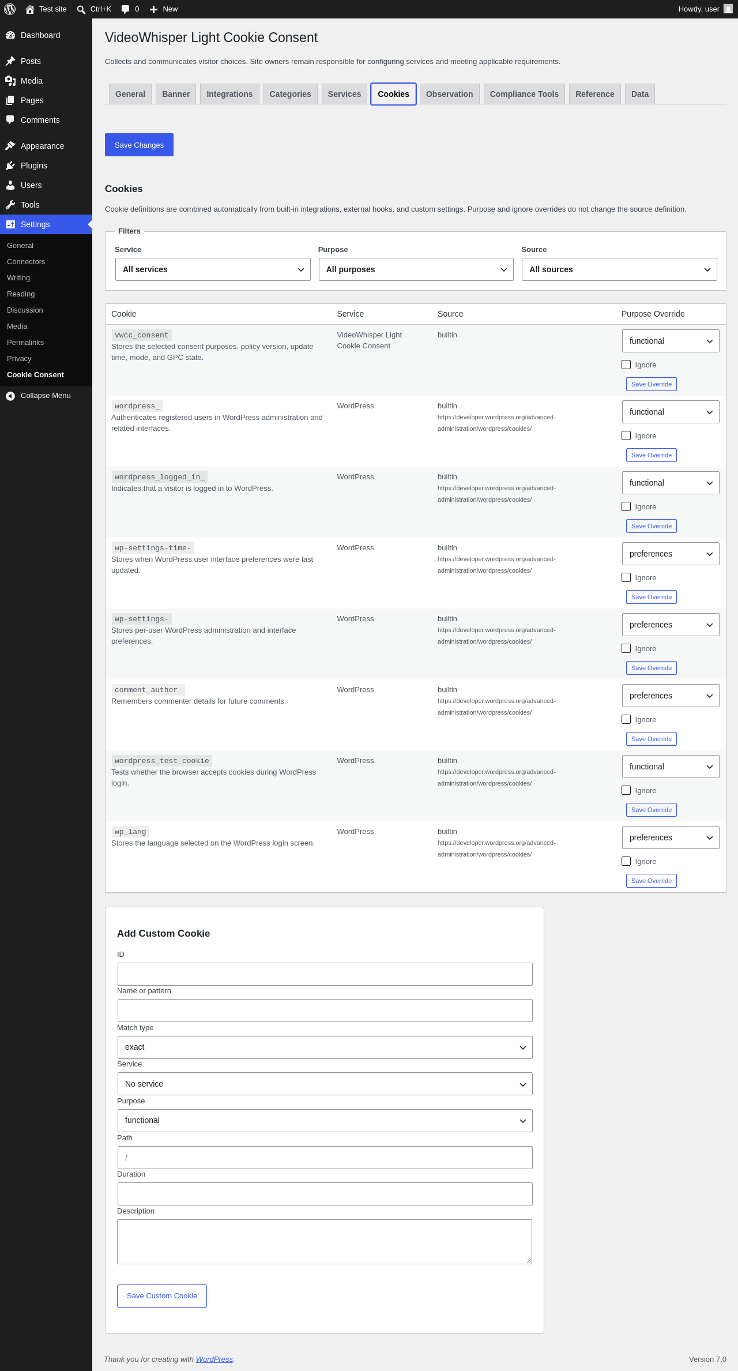Click the Collapse Menu arrow icon

coord(10,396)
